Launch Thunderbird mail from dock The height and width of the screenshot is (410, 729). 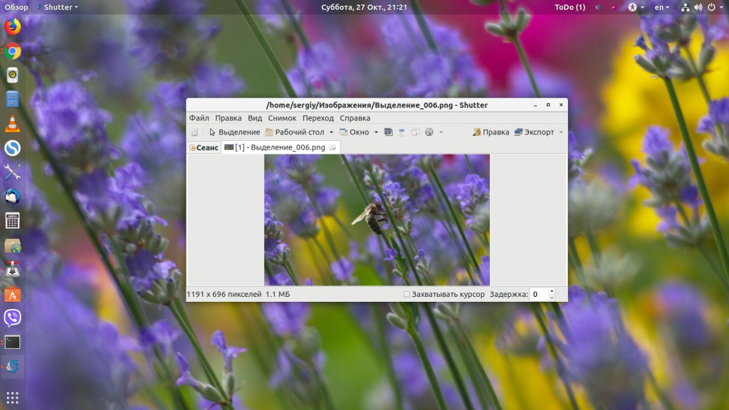(x=13, y=196)
